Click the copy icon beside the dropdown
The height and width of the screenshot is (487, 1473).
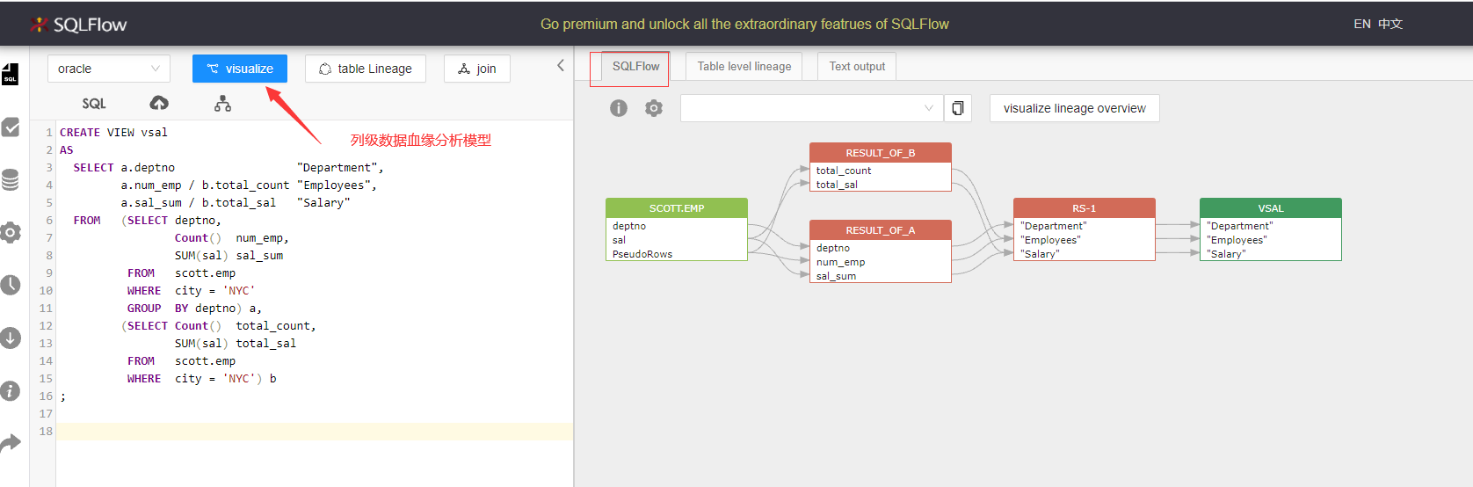click(958, 108)
